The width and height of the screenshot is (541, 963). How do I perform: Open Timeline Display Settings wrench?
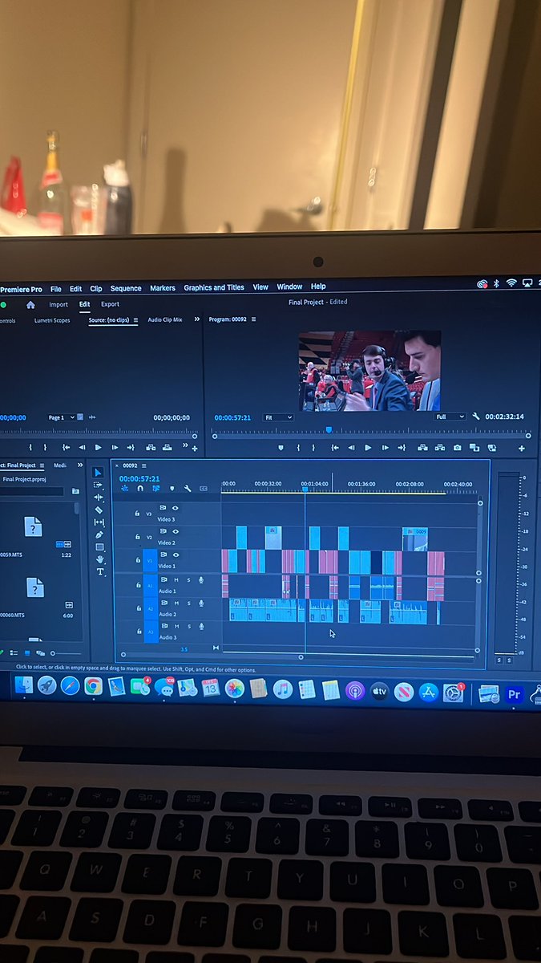pos(187,488)
